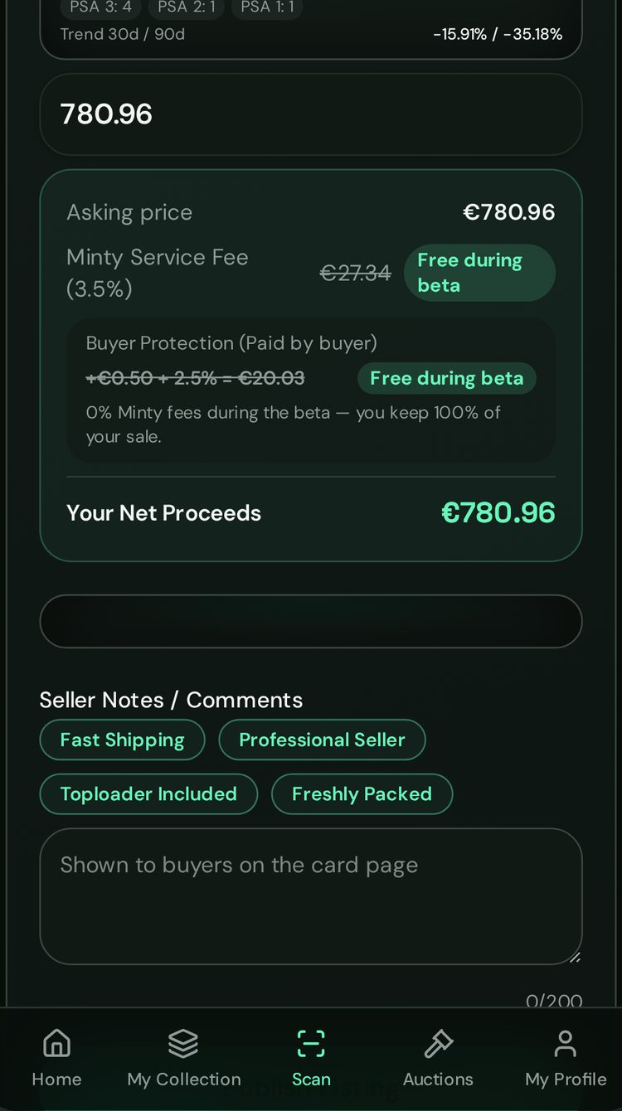622x1111 pixels.
Task: Click the €780.96 Net Proceeds amount
Action: (498, 512)
